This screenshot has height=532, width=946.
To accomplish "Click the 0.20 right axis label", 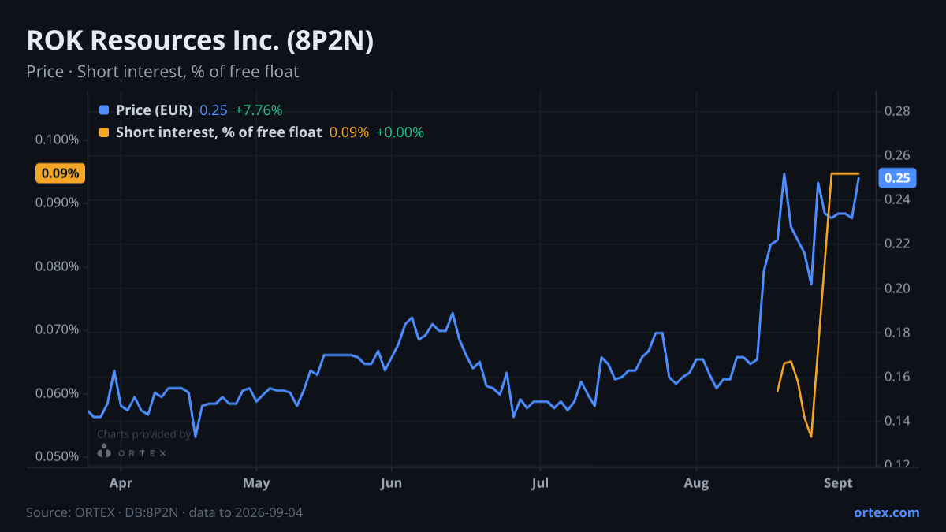I will click(x=897, y=288).
